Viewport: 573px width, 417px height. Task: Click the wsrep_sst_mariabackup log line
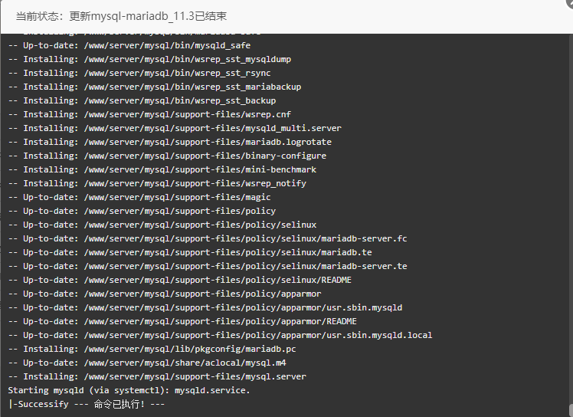[x=155, y=87]
